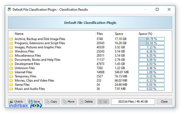Click the 47973 files count
This screenshot has height=114, width=181.
pos(100,64)
